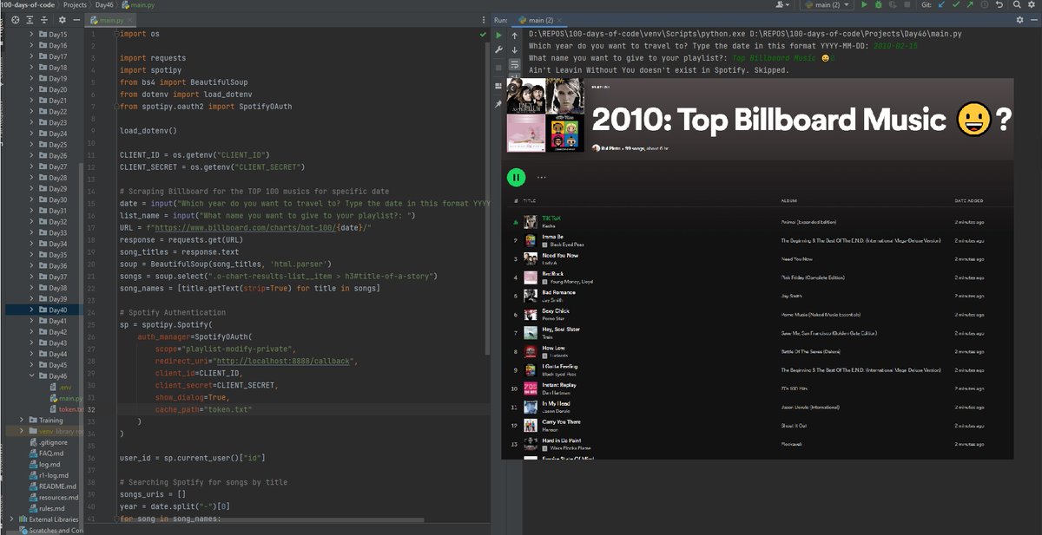This screenshot has height=535, width=1042.
Task: Expand the Day27 folder
Action: 33,166
